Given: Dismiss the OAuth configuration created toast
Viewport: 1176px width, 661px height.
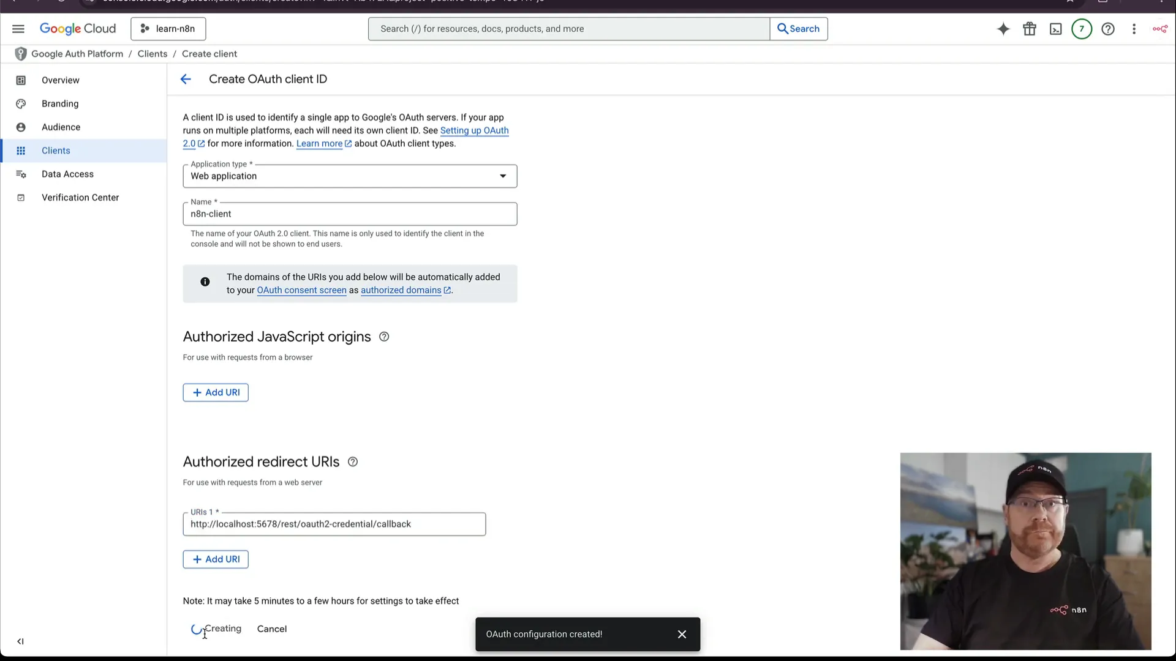Looking at the screenshot, I should tap(682, 635).
